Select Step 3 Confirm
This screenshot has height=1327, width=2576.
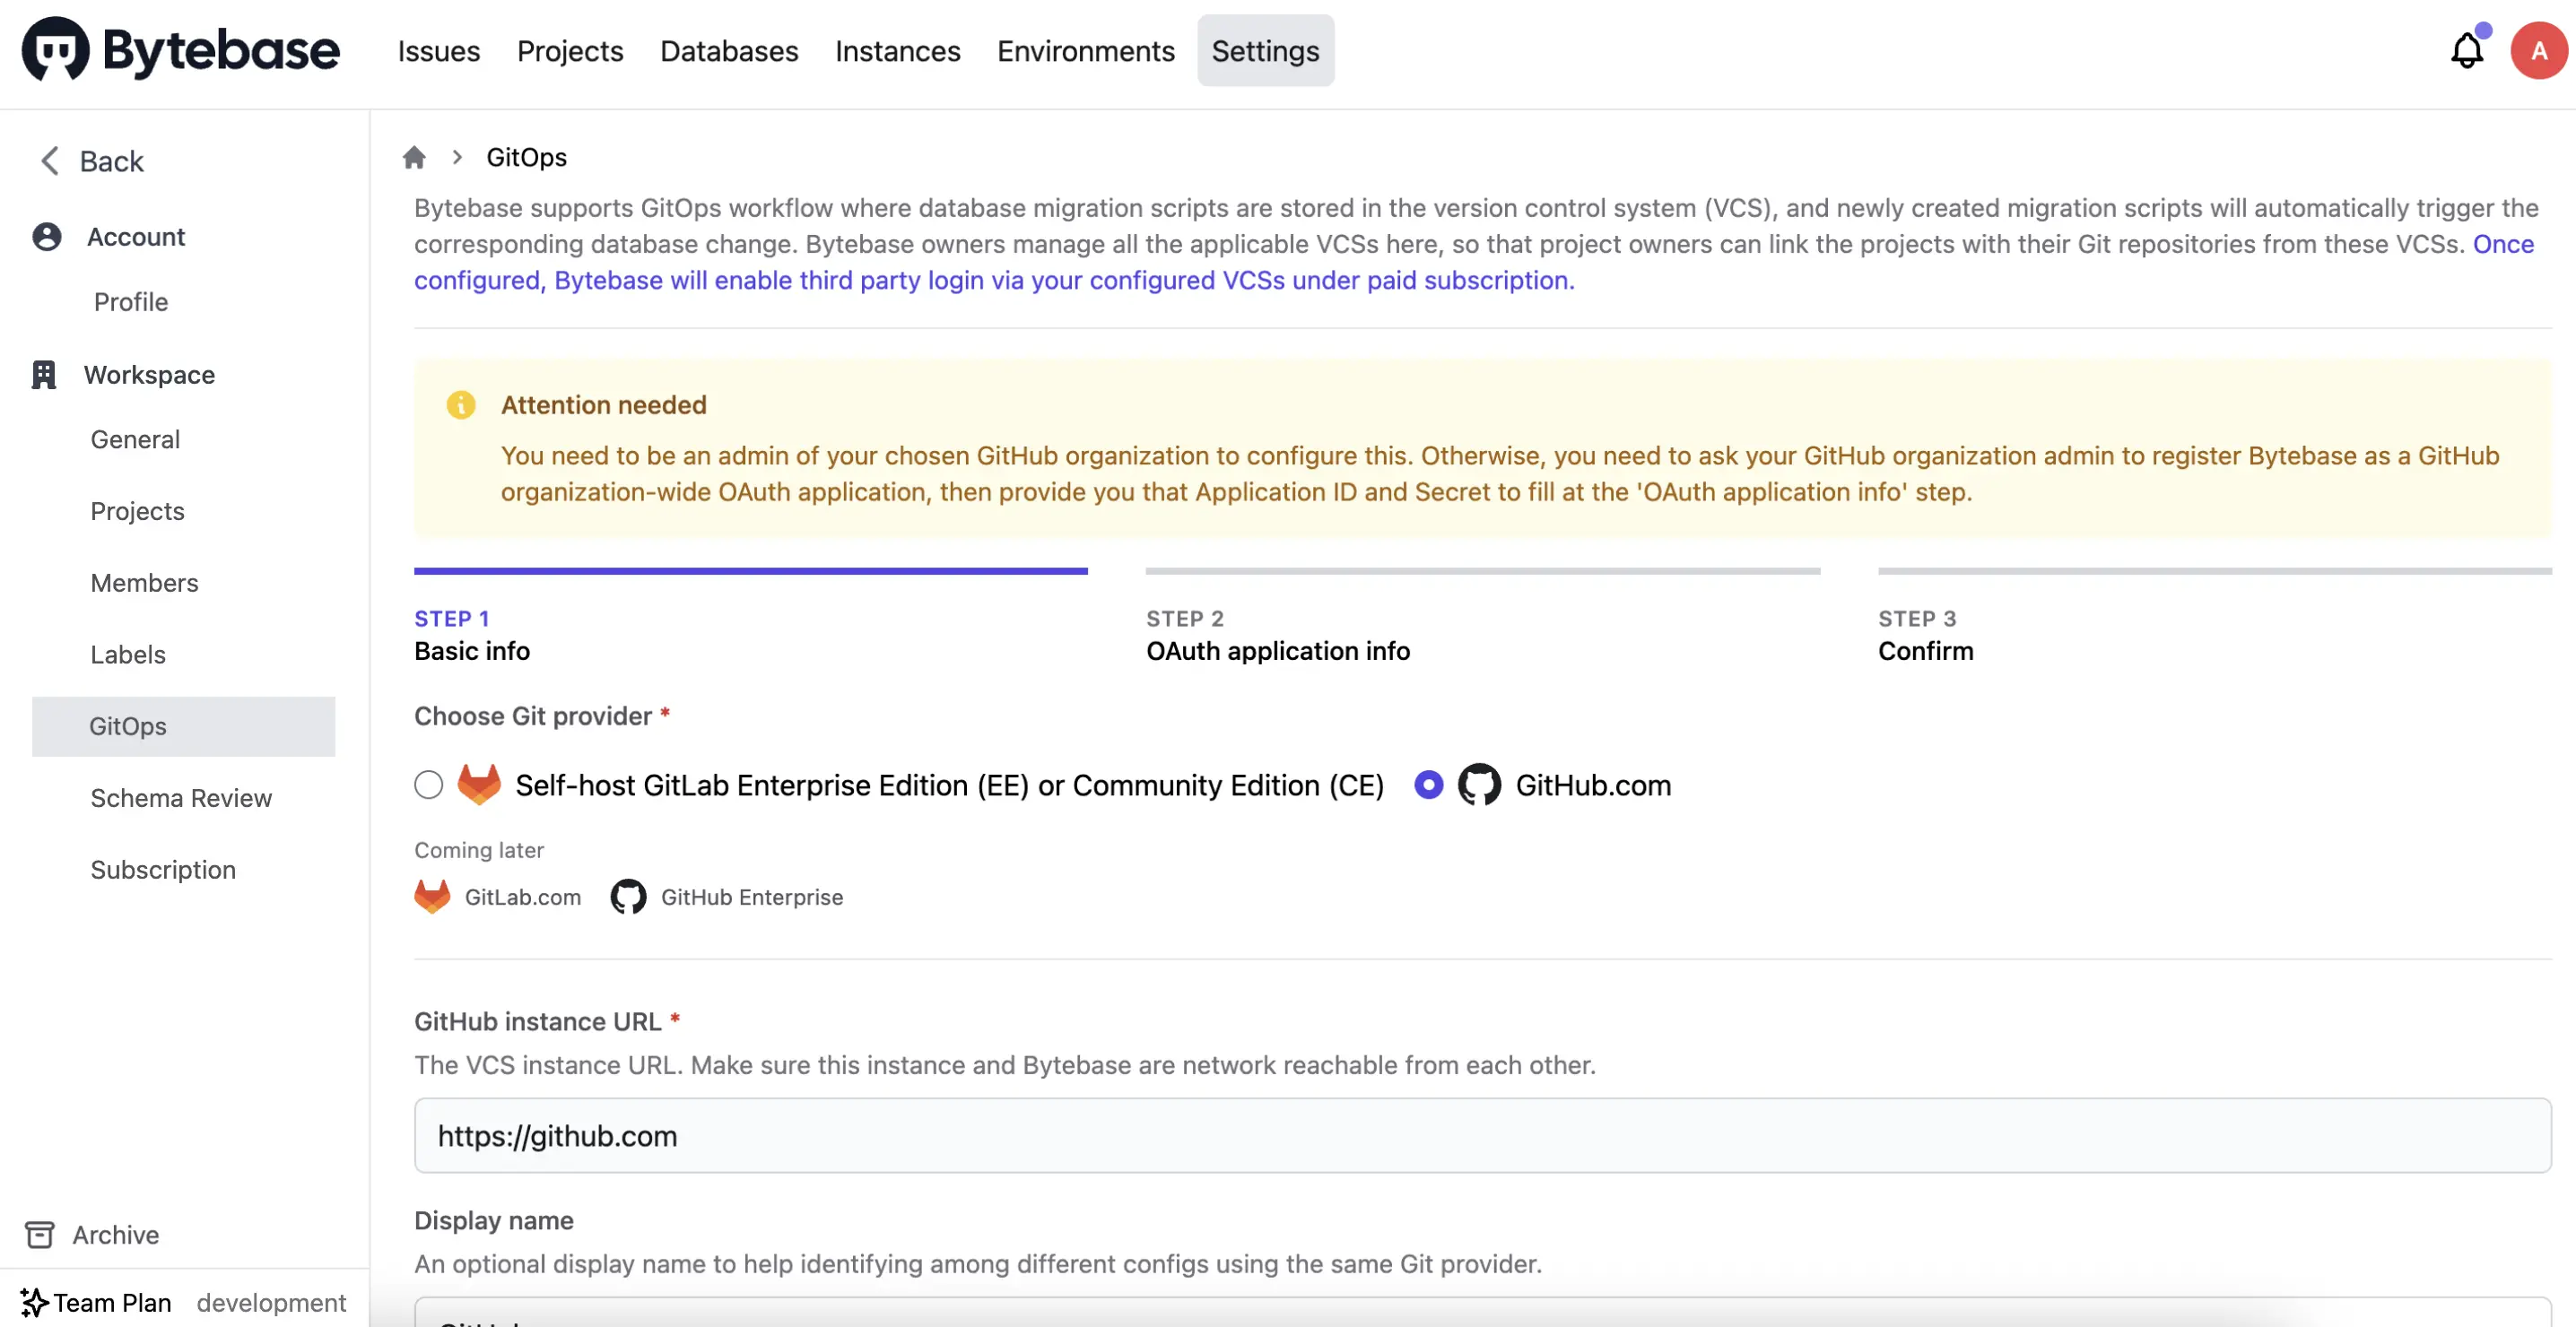(2214, 617)
